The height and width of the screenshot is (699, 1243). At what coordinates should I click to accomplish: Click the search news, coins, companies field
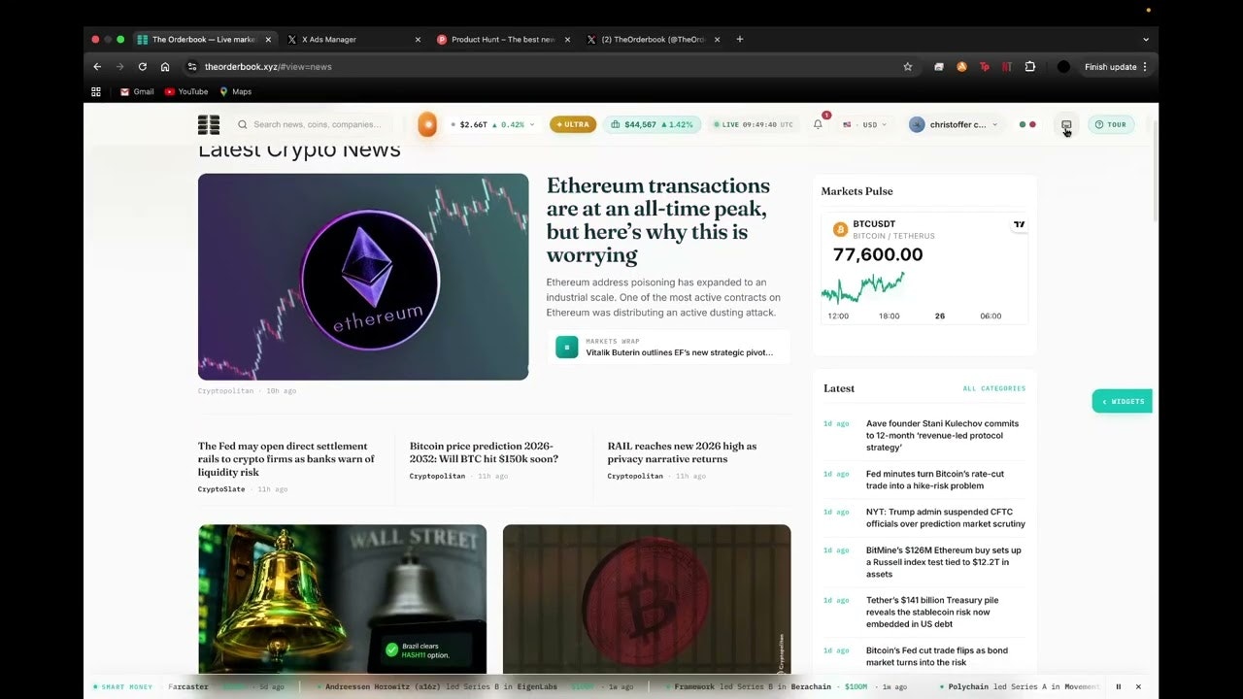coord(317,124)
